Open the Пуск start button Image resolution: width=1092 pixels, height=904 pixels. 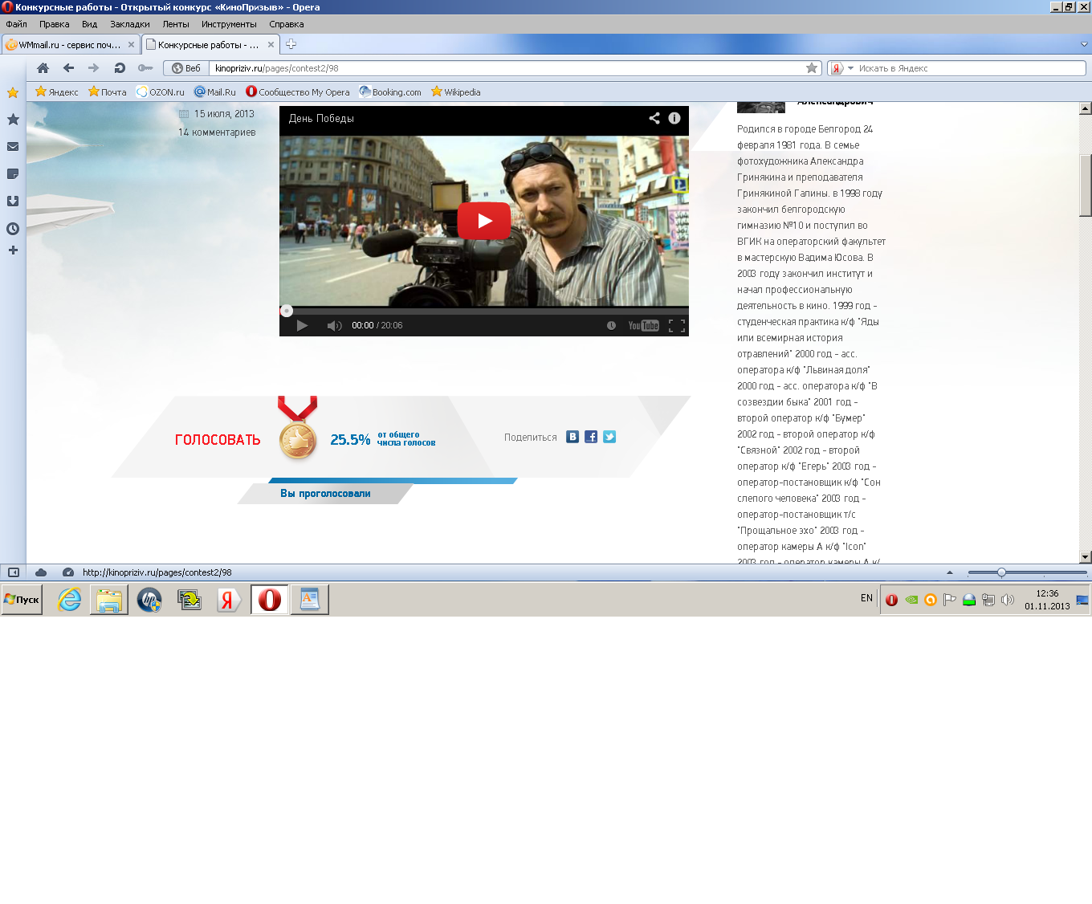pyautogui.click(x=22, y=600)
